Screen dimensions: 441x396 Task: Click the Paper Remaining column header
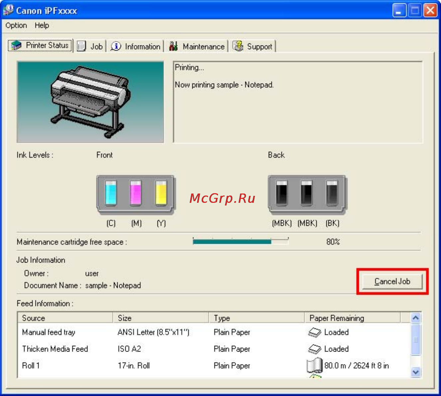click(x=353, y=318)
